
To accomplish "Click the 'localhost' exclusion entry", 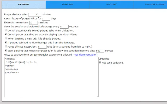I will [9, 66].
